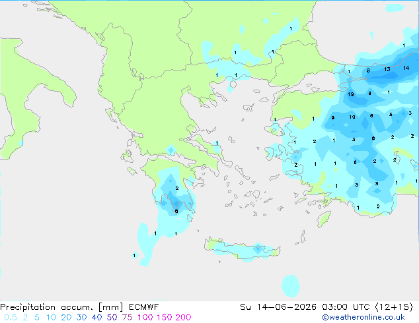
Task: Click the legend value 100 in the color scale
Action: click(x=145, y=318)
